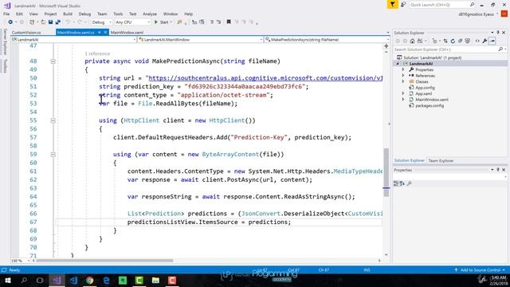This screenshot has width=510, height=287.
Task: Click the notifications filter flag icon
Action: point(393,5)
